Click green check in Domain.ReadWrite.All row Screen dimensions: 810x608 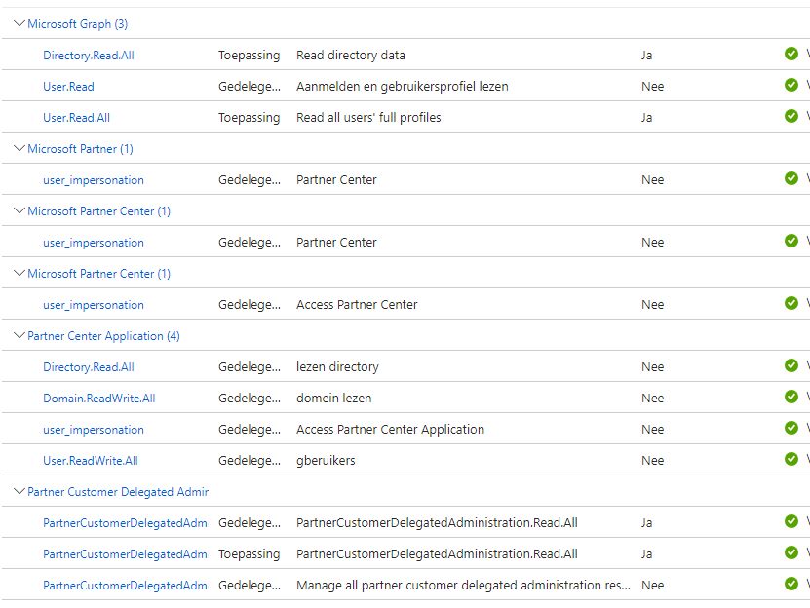pos(791,397)
